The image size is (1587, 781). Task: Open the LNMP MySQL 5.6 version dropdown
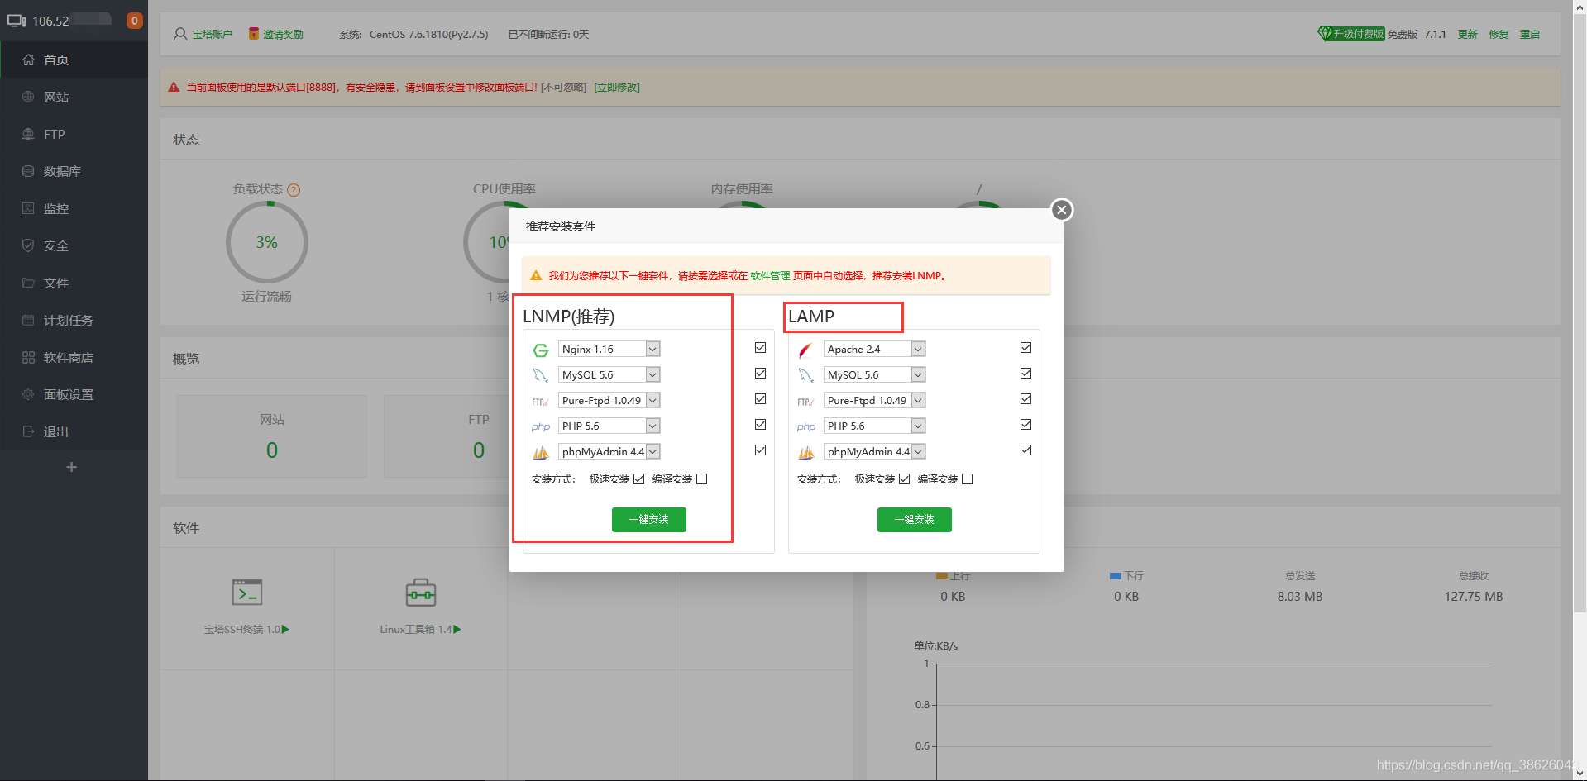609,375
